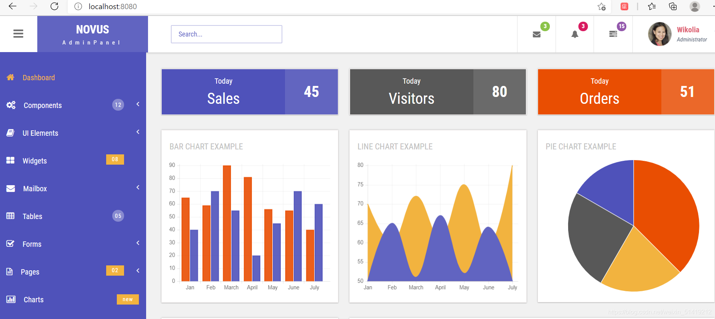
Task: Expand the Pages submenu chevron
Action: tap(138, 271)
